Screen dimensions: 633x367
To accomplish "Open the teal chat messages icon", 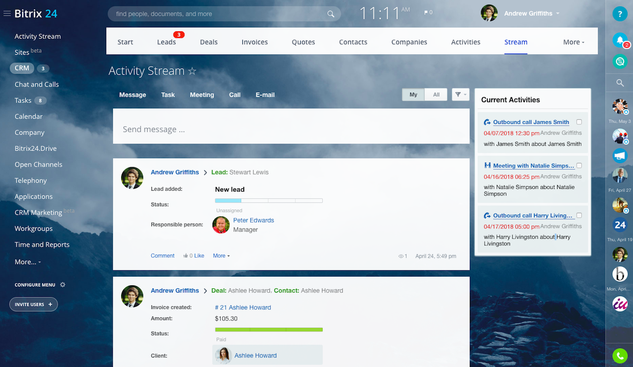I will coord(619,61).
